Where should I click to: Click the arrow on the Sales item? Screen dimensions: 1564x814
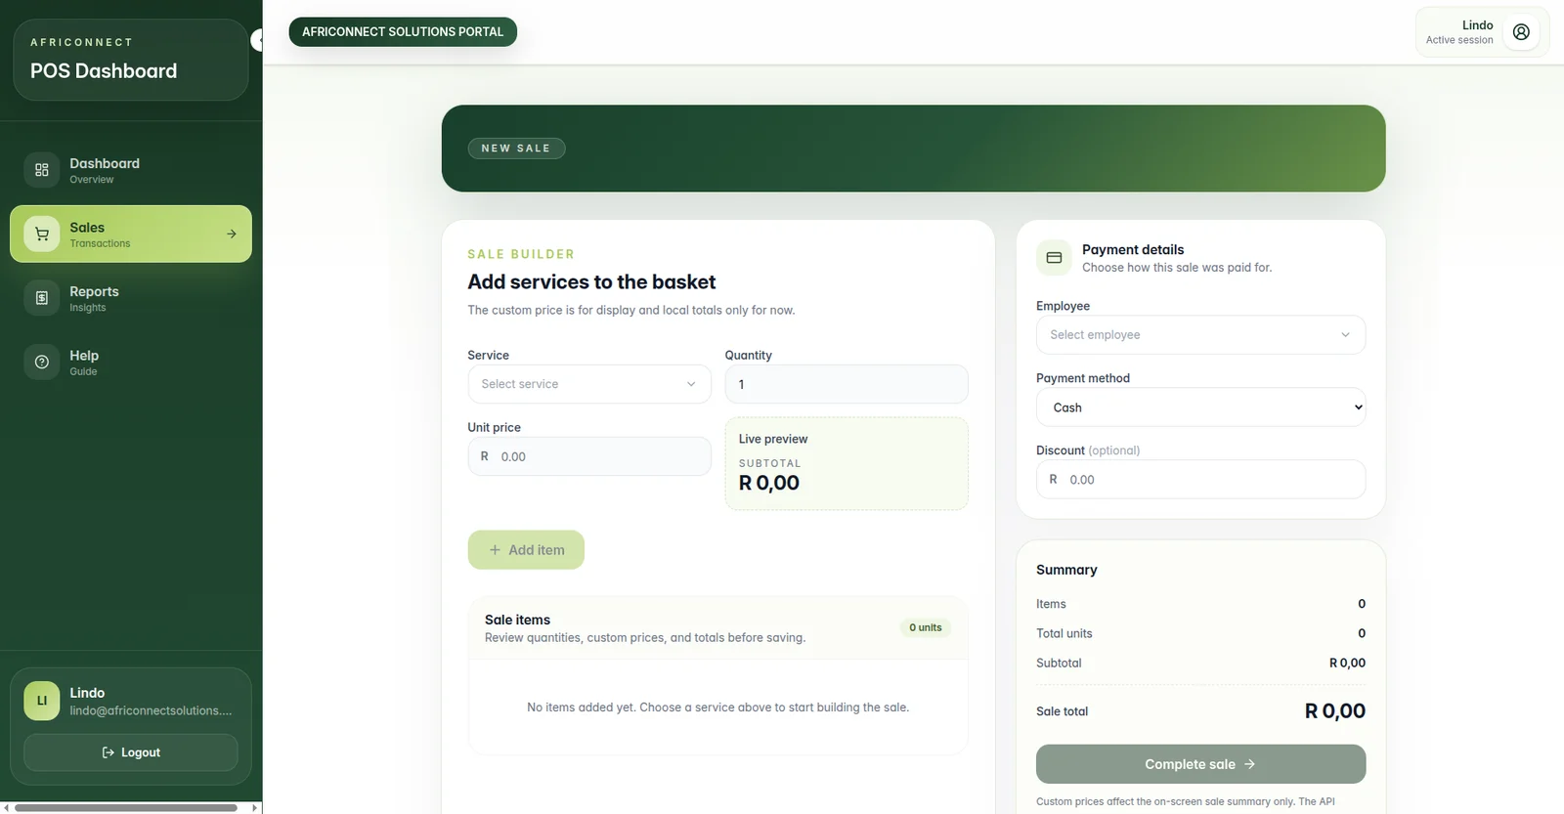pos(232,235)
